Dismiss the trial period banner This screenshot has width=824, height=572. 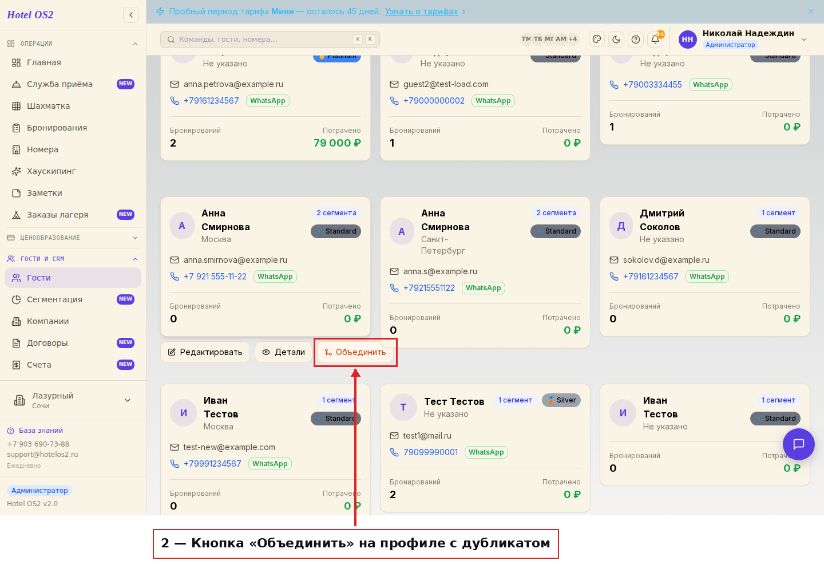click(811, 11)
